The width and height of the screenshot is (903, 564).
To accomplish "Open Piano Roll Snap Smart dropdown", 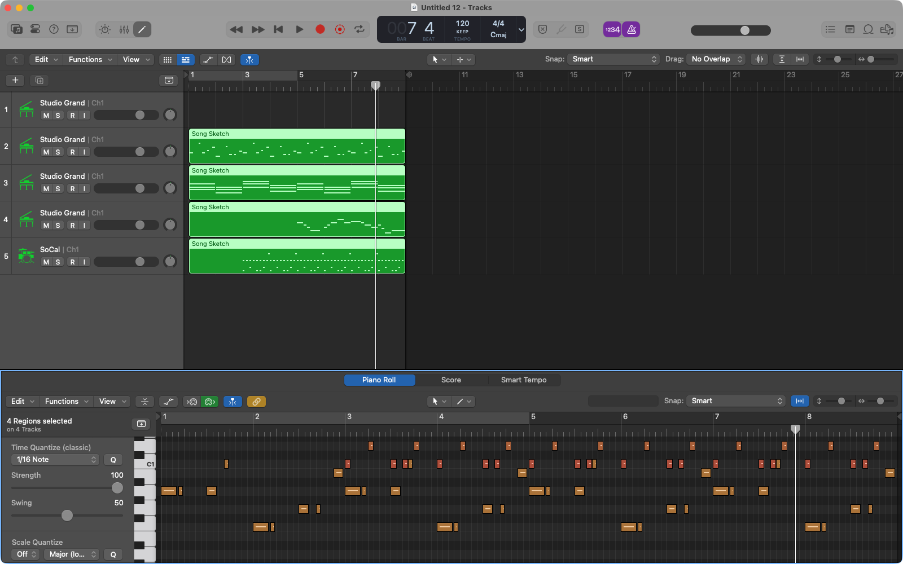I will (737, 401).
